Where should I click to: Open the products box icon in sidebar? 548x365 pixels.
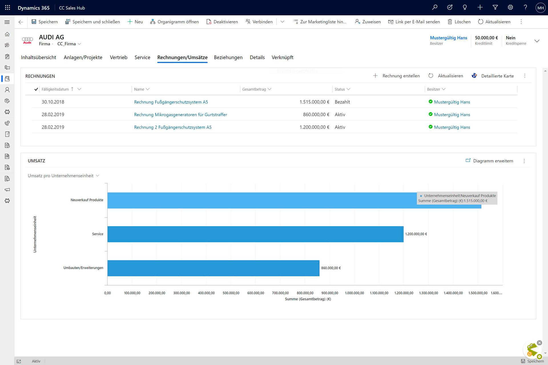(x=7, y=101)
